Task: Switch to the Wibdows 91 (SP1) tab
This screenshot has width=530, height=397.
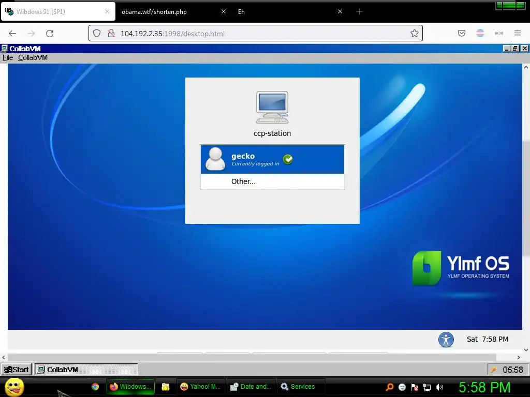Action: (58, 11)
